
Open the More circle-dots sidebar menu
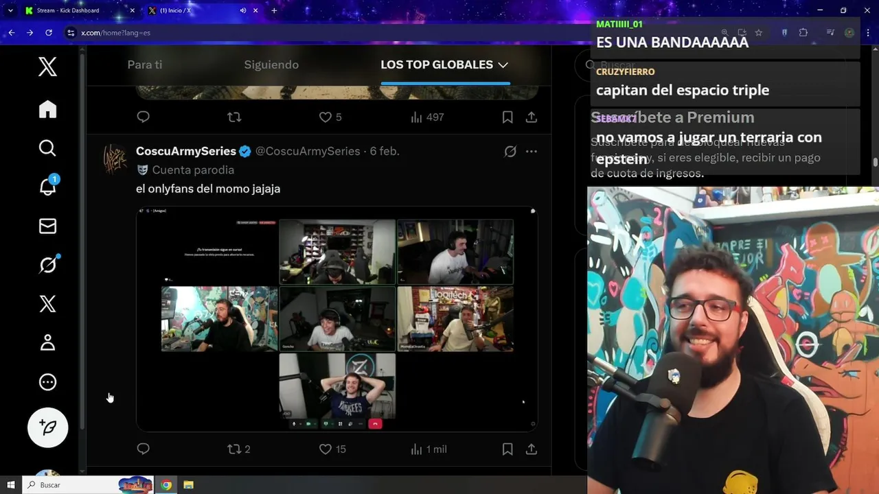pos(47,382)
